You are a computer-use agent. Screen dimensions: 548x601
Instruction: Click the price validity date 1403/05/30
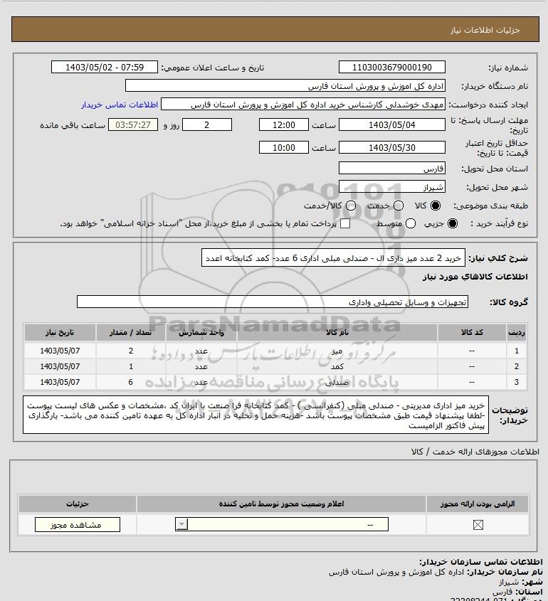pyautogui.click(x=392, y=147)
